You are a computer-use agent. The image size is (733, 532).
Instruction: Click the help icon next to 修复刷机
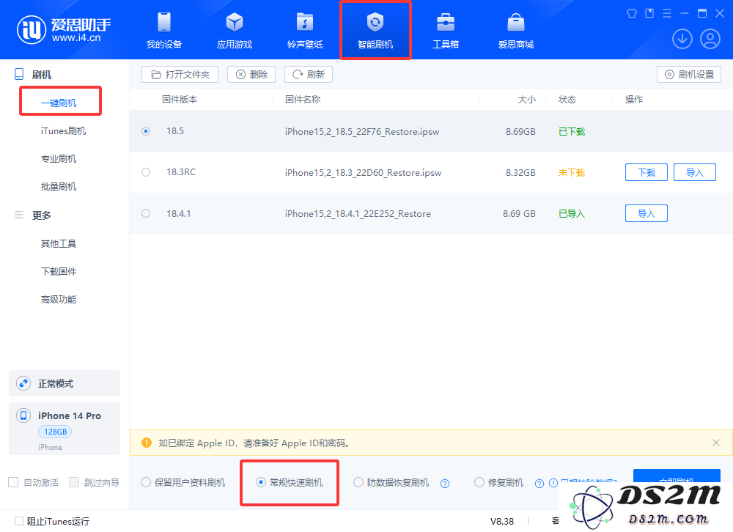click(x=539, y=484)
